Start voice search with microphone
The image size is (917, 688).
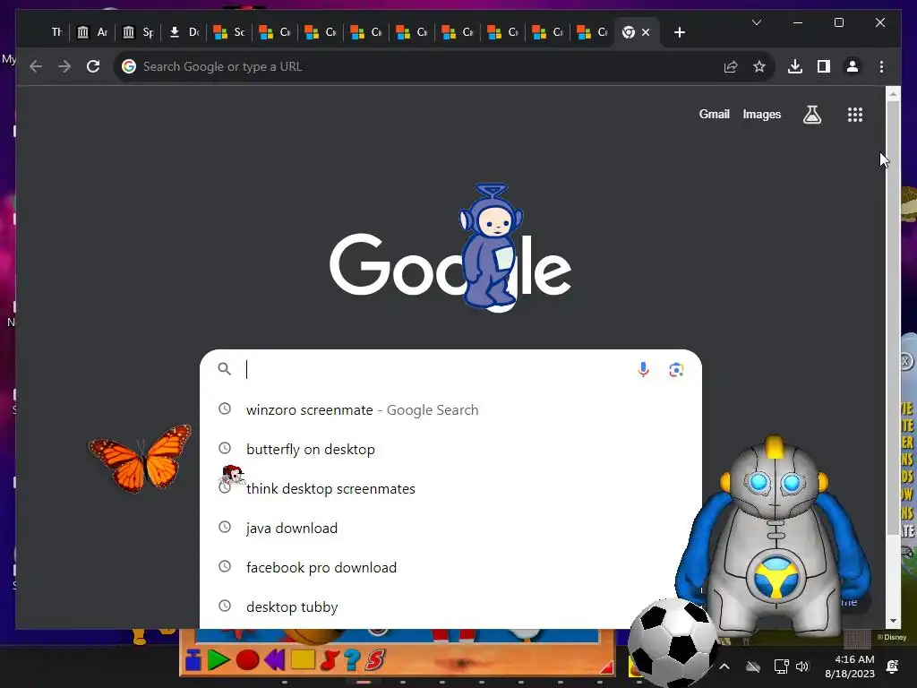click(x=643, y=369)
